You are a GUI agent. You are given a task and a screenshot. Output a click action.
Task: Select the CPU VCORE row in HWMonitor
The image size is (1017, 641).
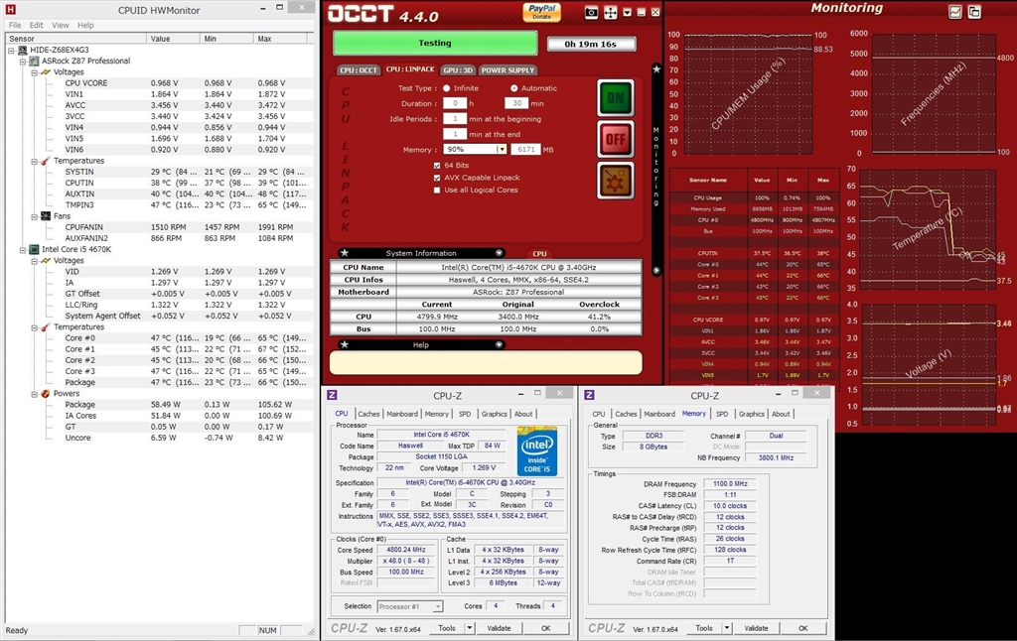point(160,83)
